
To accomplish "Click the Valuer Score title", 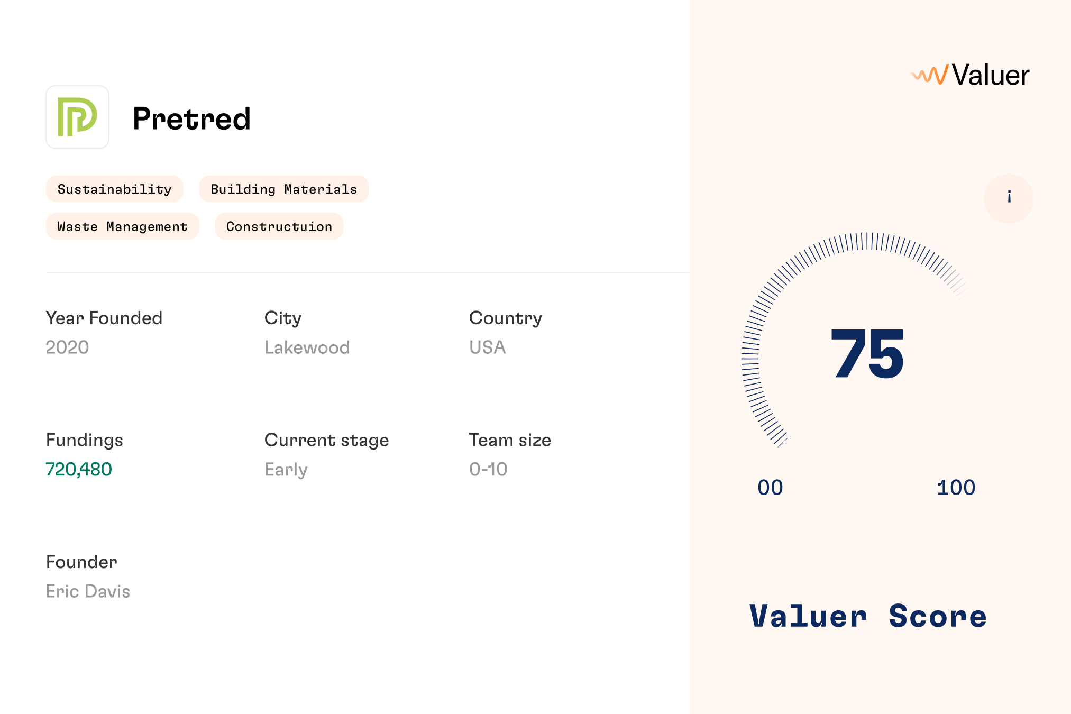I will 868,616.
